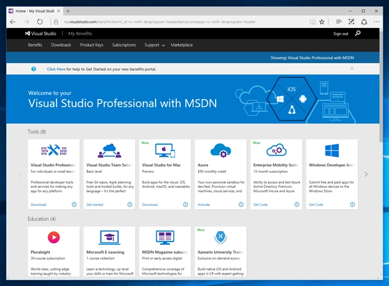The height and width of the screenshot is (286, 389).
Task: Click the 'Showing: Visual Studio Professional with MSDN' text
Action: point(312,58)
